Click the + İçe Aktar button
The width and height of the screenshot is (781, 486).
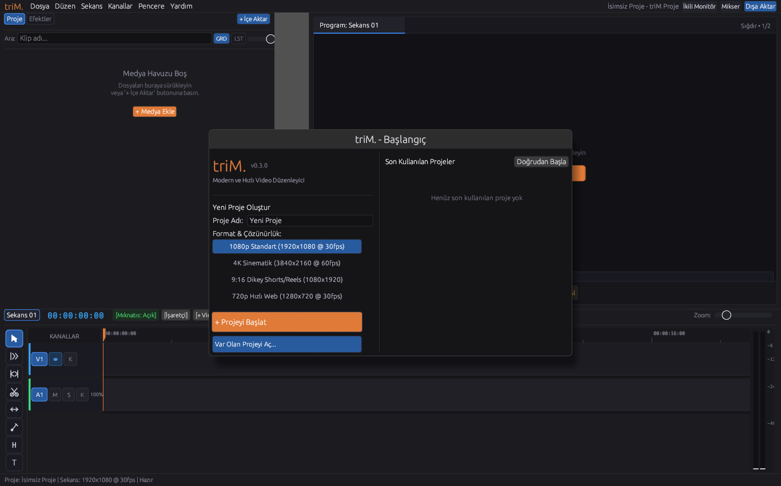253,19
